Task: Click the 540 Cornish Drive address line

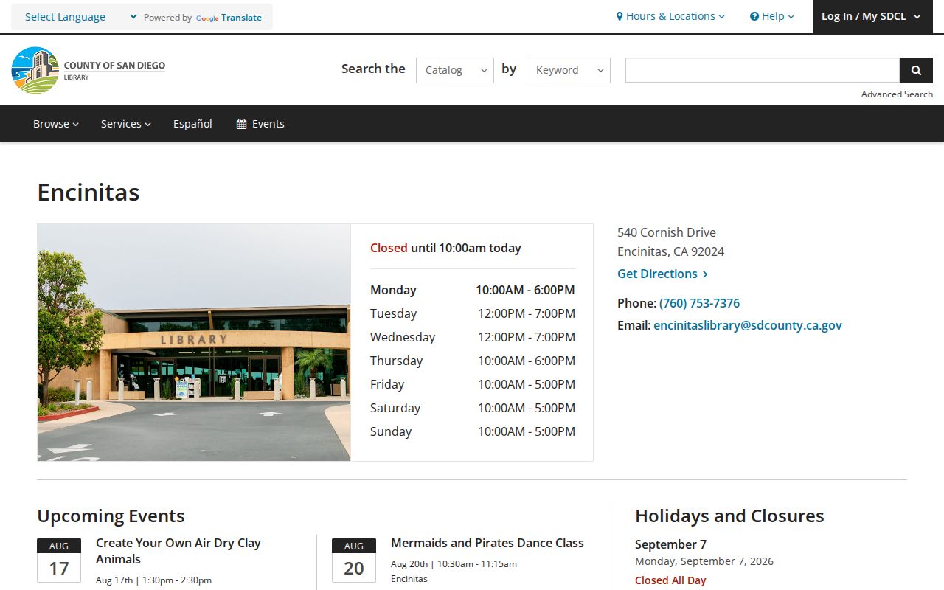Action: coord(667,232)
